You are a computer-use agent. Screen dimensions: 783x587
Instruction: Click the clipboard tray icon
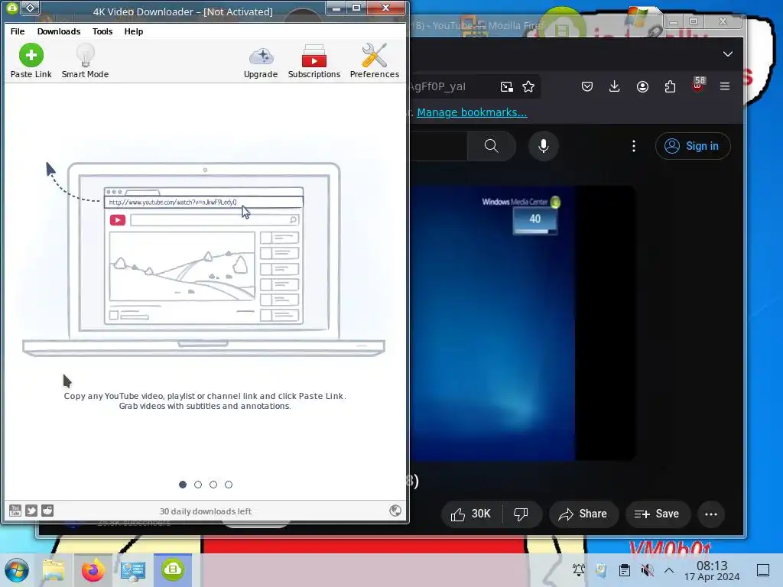624,570
